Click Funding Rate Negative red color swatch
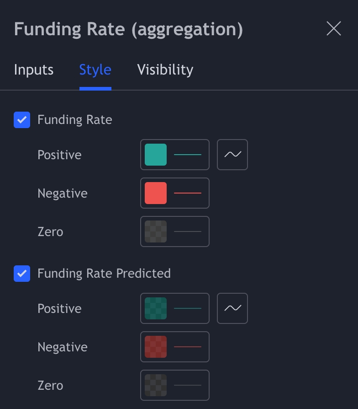 coord(156,193)
